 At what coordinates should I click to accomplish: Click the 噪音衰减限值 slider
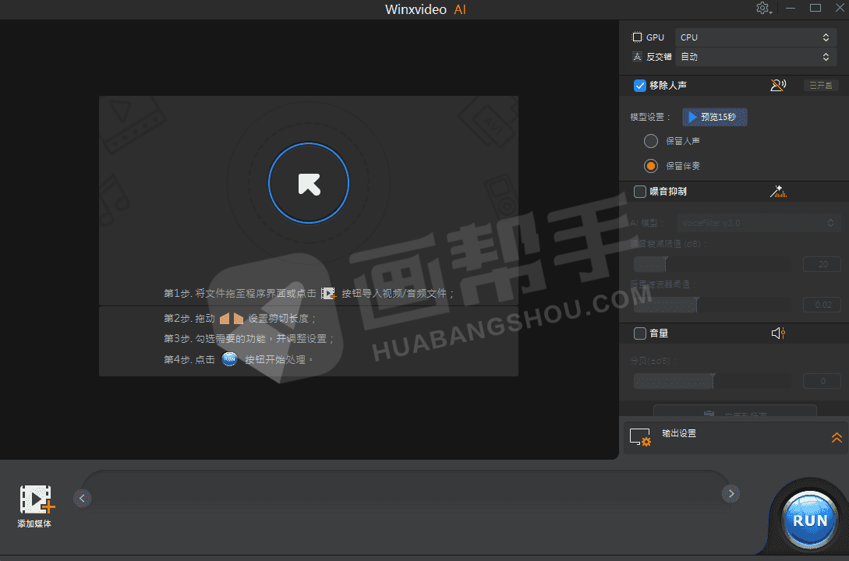(712, 265)
